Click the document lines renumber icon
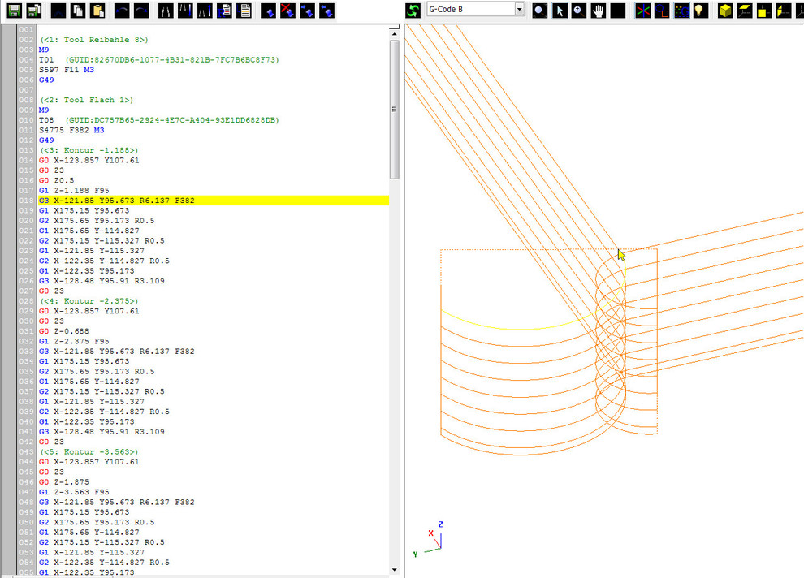Viewport: 804px width, 578px height. (x=244, y=11)
